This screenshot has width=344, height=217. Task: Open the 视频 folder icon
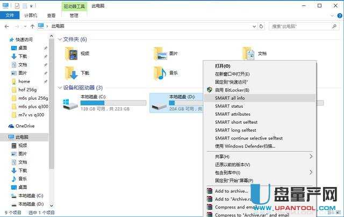71,54
